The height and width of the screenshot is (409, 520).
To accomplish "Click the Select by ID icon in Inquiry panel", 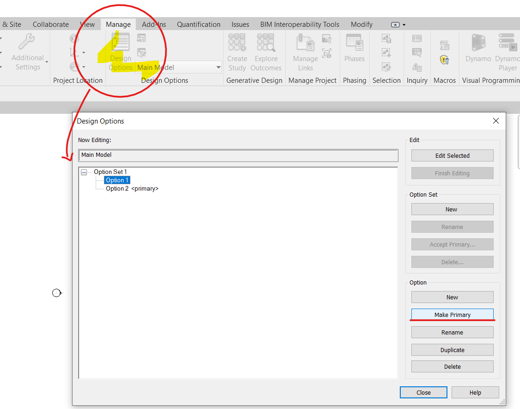I will coord(417,53).
